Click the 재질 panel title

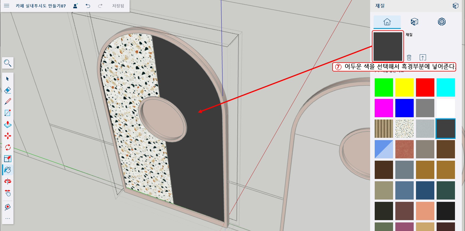[x=380, y=6]
